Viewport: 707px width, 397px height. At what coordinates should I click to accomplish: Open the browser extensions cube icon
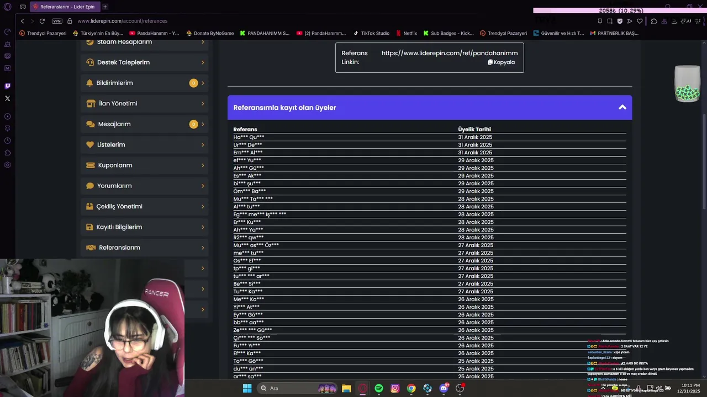(x=654, y=21)
